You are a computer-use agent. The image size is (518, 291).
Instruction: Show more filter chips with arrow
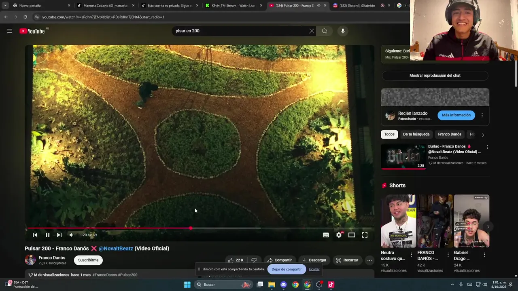tap(482, 135)
